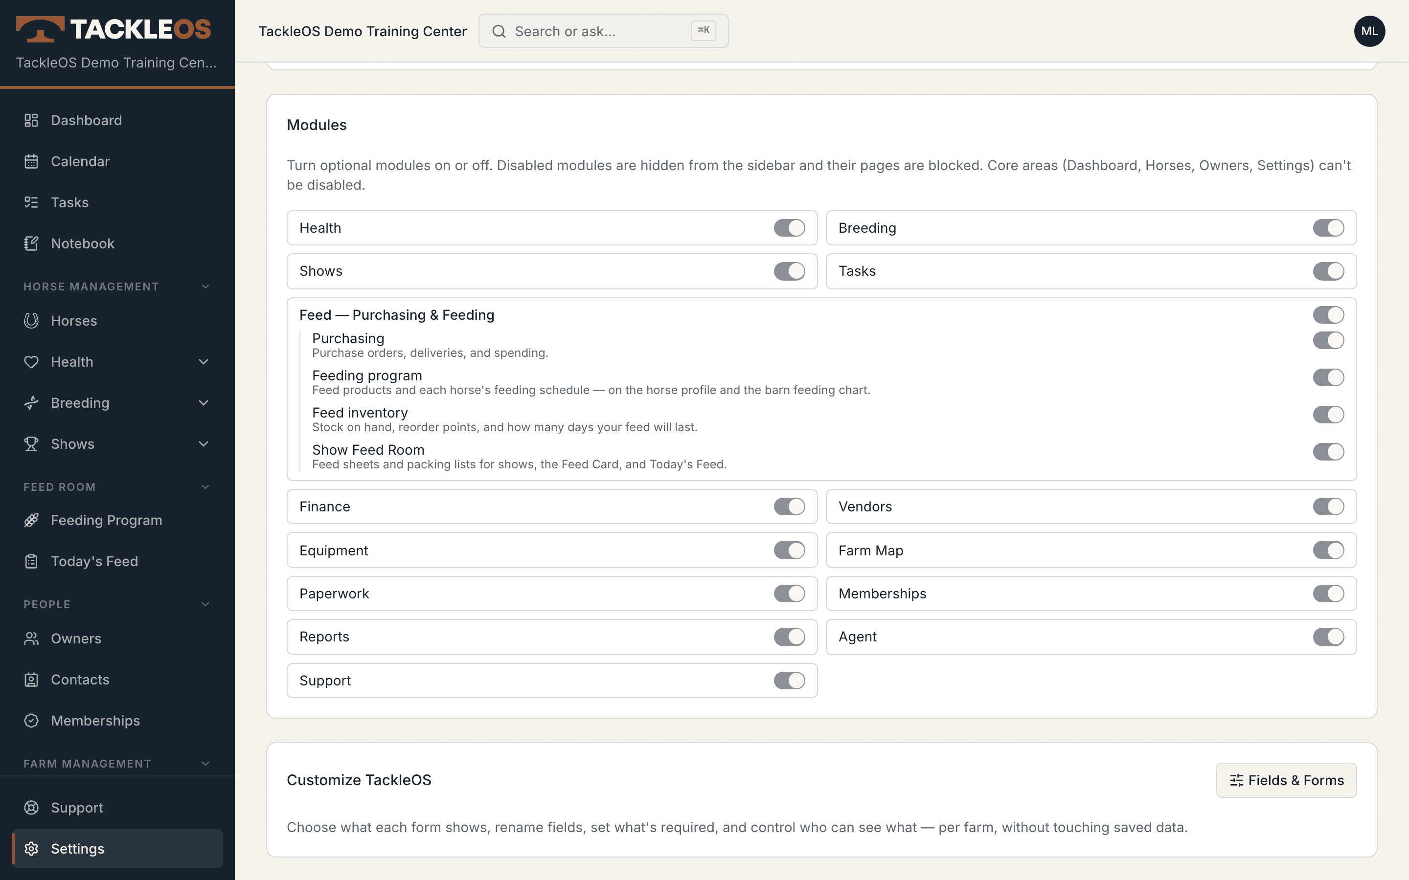Expand the Breeding submenu chevron
This screenshot has height=880, width=1409.
203,403
